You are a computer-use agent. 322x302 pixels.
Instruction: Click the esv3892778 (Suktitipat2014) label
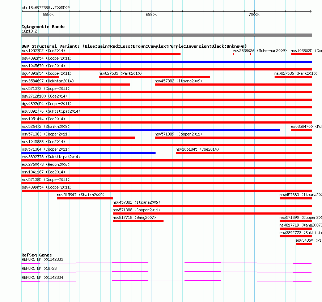51,157
